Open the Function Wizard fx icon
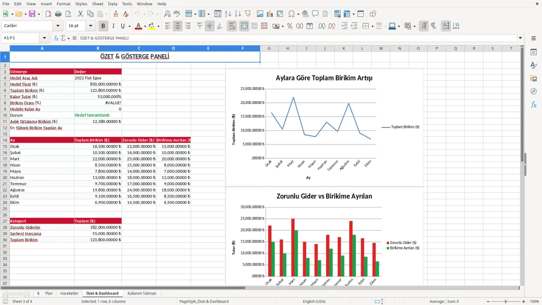 [56, 38]
